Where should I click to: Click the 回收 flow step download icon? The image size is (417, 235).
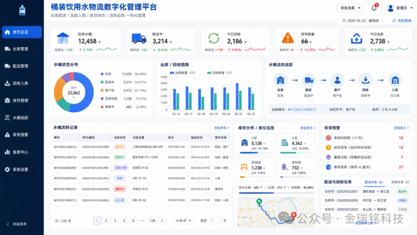[x=365, y=80]
